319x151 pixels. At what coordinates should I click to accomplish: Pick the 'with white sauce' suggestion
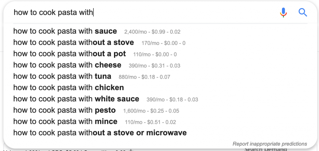76,99
